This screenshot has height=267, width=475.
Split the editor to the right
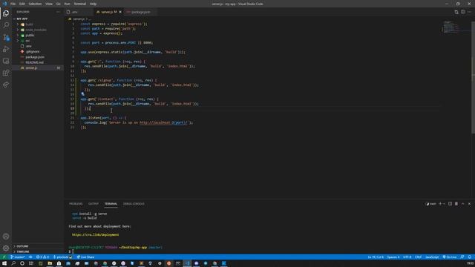[463, 12]
